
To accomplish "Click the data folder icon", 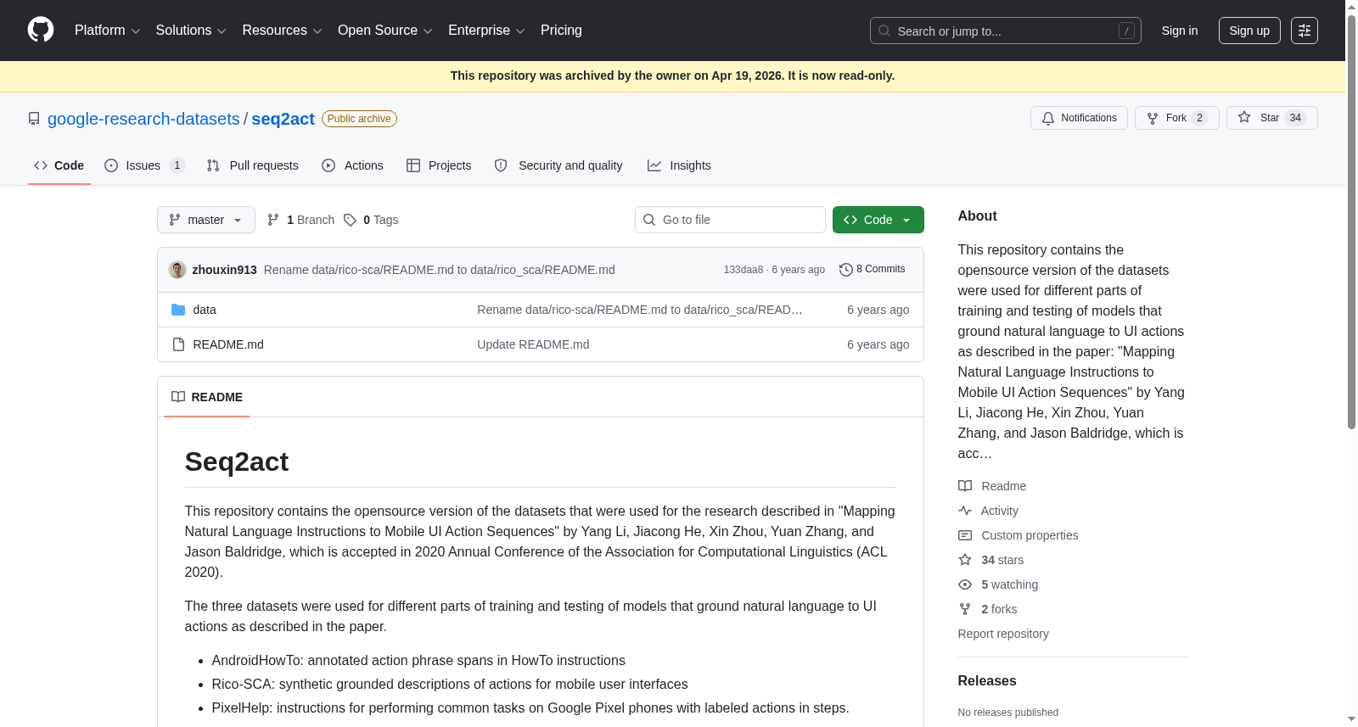I will coord(178,310).
